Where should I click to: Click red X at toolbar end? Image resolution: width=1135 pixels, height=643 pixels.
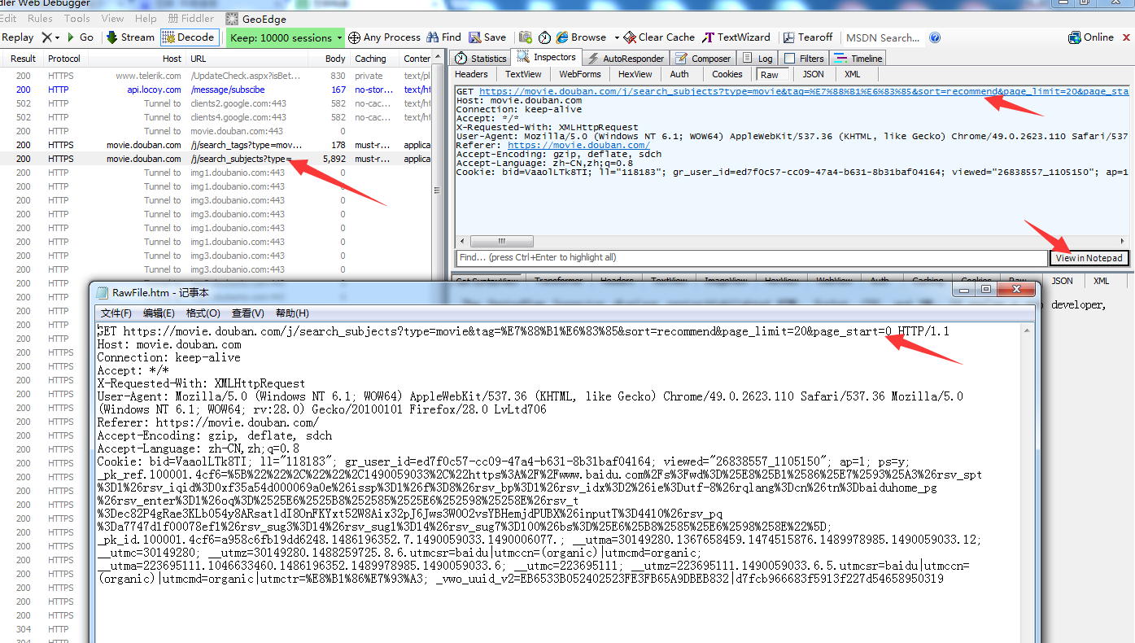point(1128,37)
